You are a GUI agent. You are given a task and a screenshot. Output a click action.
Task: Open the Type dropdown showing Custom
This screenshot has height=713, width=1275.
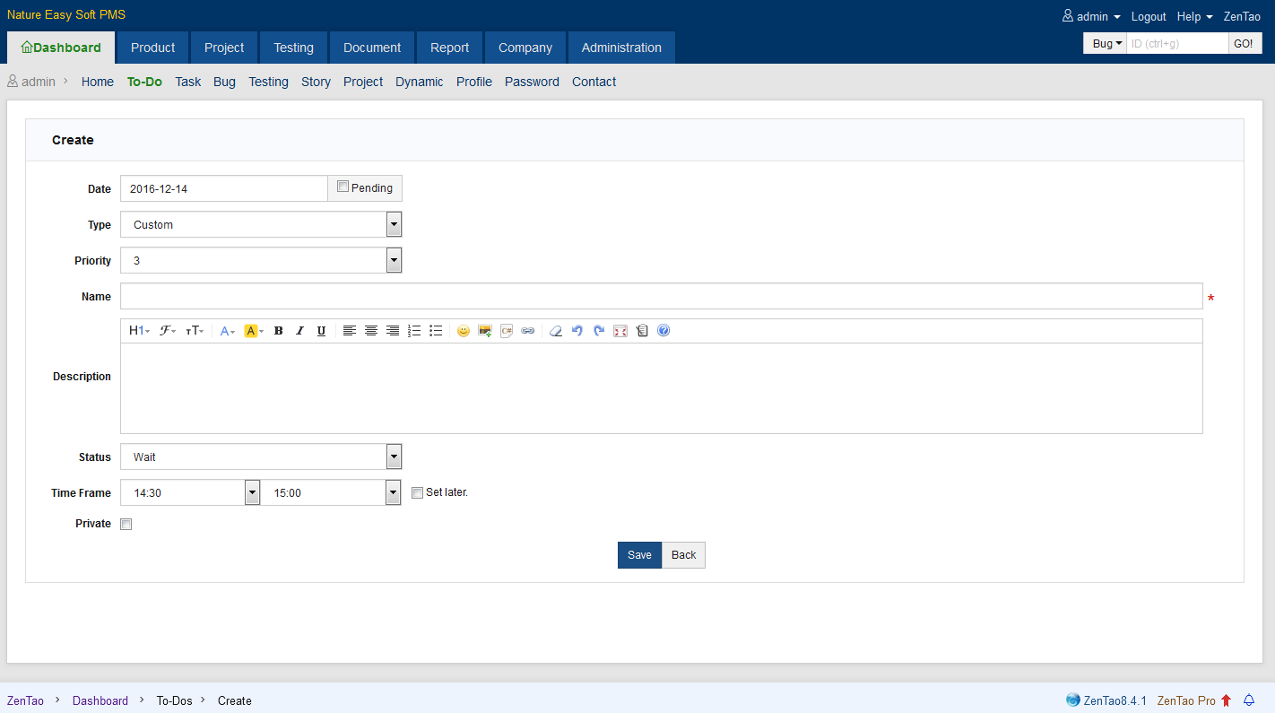pyautogui.click(x=261, y=224)
